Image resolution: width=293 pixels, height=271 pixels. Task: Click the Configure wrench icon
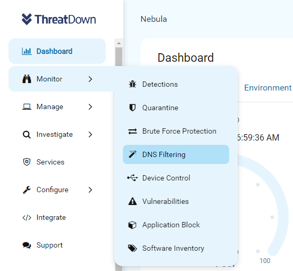(27, 190)
